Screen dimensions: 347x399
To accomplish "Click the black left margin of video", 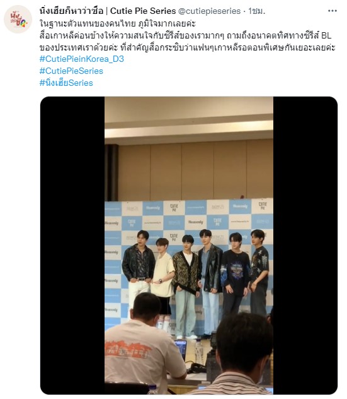I will (72, 246).
